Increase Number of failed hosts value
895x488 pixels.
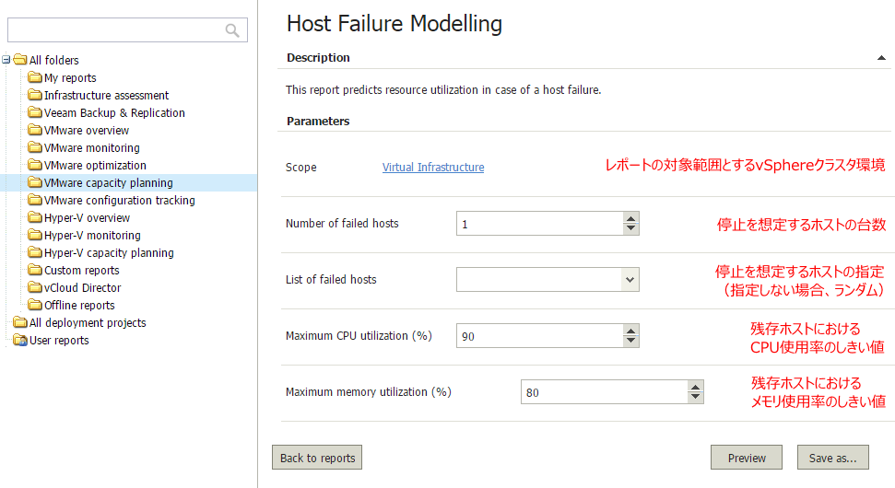click(x=630, y=218)
